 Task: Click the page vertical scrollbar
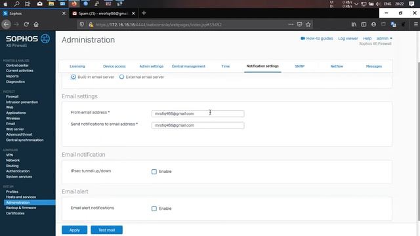tap(418, 142)
